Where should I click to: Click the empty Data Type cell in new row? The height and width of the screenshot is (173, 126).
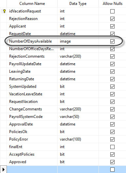78,169
